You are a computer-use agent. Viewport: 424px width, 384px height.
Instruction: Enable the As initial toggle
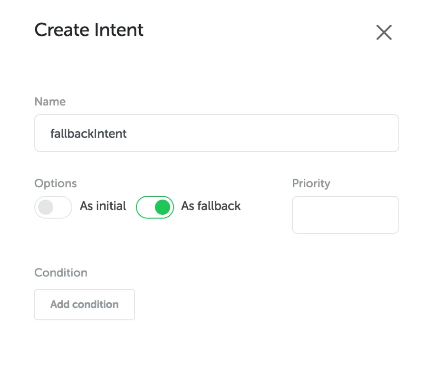pyautogui.click(x=53, y=207)
